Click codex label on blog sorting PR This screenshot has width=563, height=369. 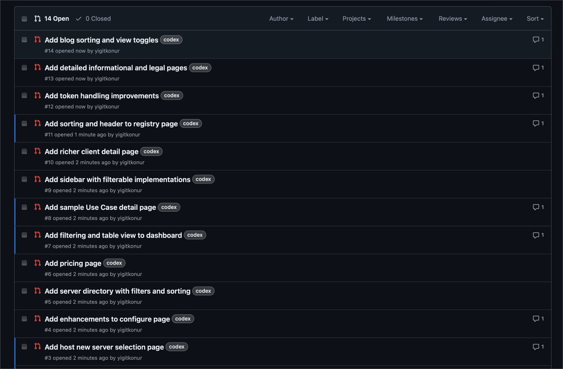tap(171, 40)
